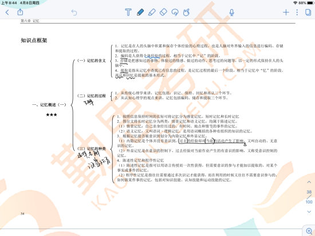Go back using the left chevron
The image size is (315, 236).
tap(7, 13)
